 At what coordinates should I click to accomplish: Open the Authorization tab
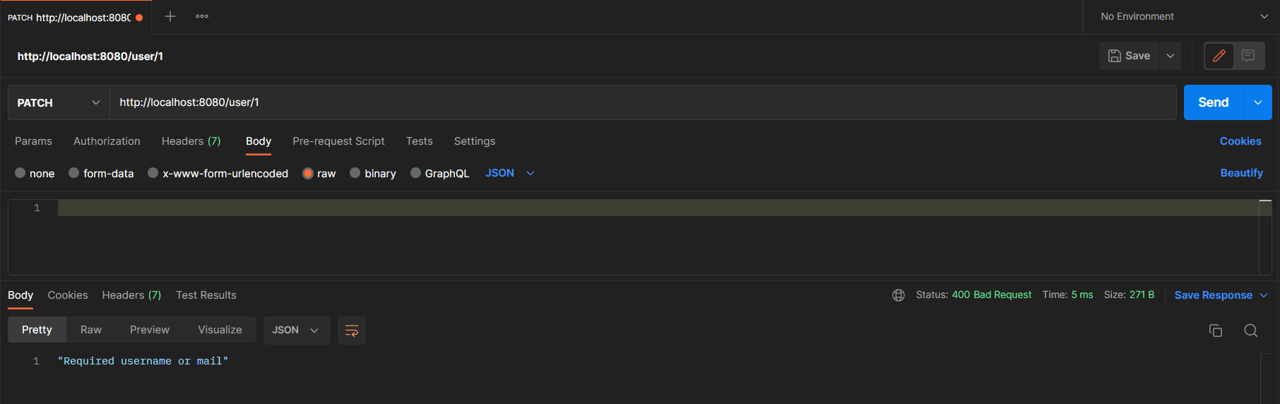coord(107,141)
